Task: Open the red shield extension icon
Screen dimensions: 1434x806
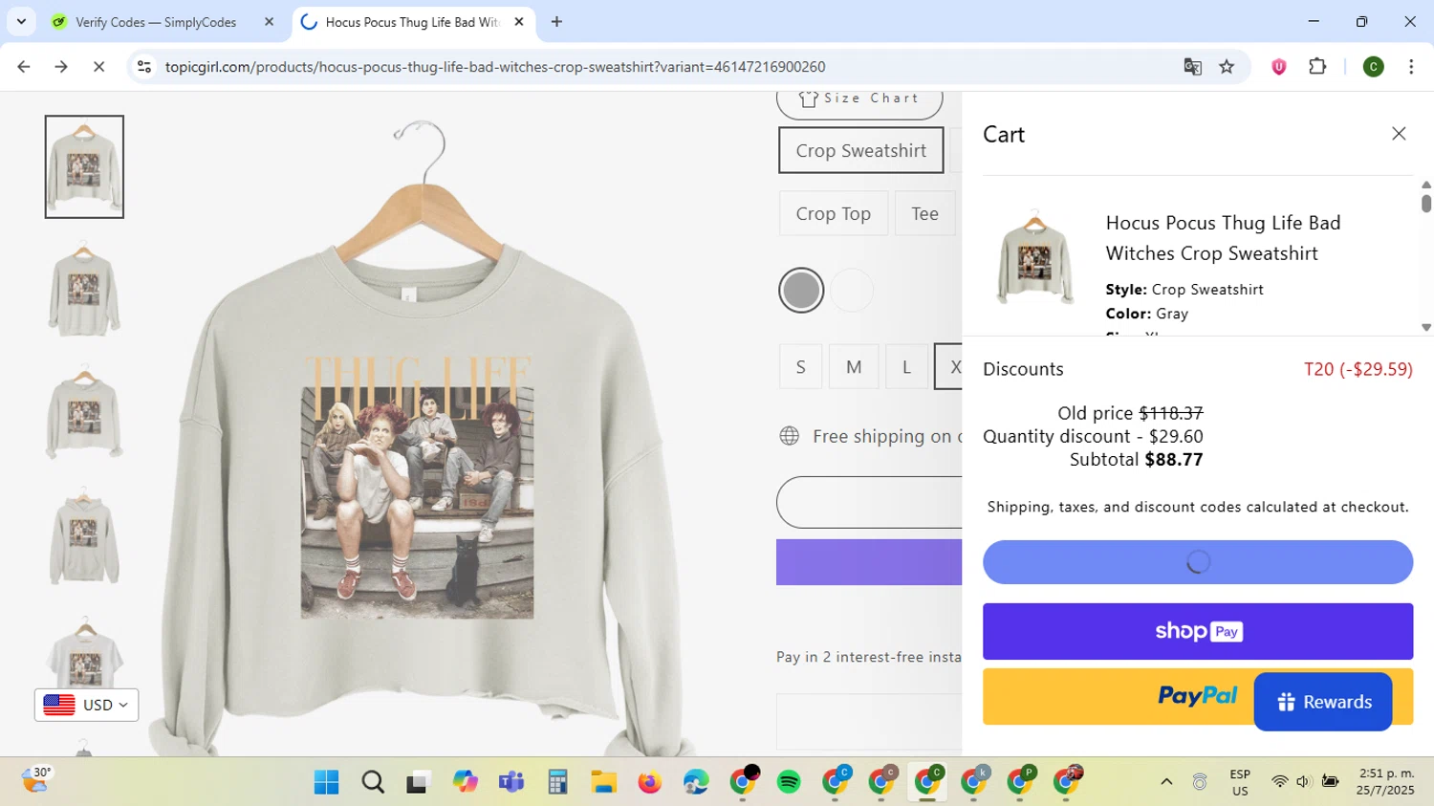Action: click(1279, 67)
